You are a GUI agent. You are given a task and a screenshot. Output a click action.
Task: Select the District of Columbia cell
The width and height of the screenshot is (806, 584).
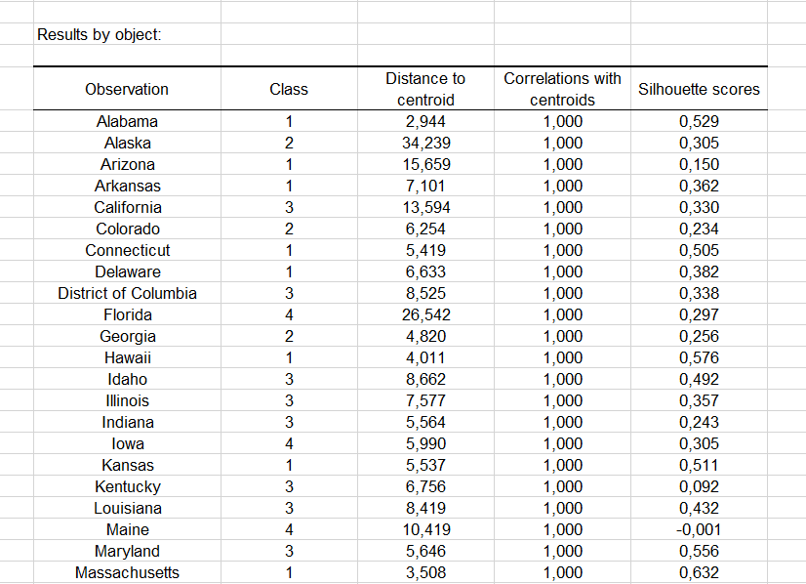[127, 294]
